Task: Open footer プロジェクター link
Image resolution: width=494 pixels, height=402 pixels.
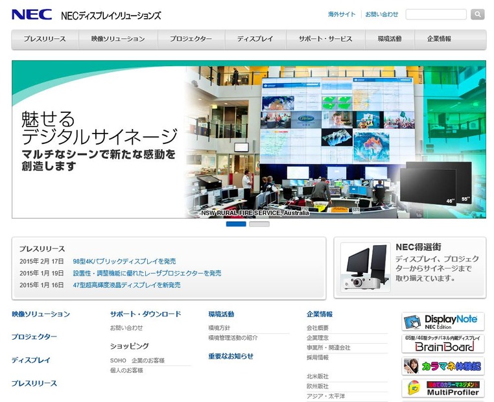Action: [x=34, y=337]
